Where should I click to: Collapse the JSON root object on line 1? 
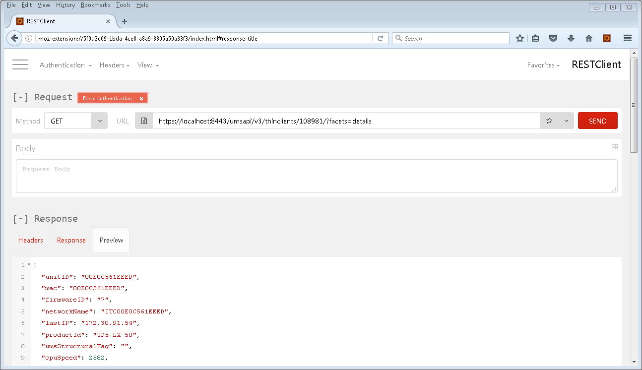28,264
